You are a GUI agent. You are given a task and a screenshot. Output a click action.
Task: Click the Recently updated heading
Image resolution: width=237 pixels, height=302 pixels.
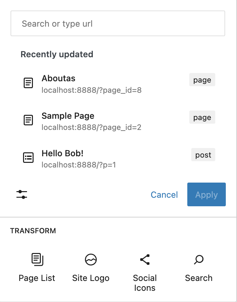[57, 54]
